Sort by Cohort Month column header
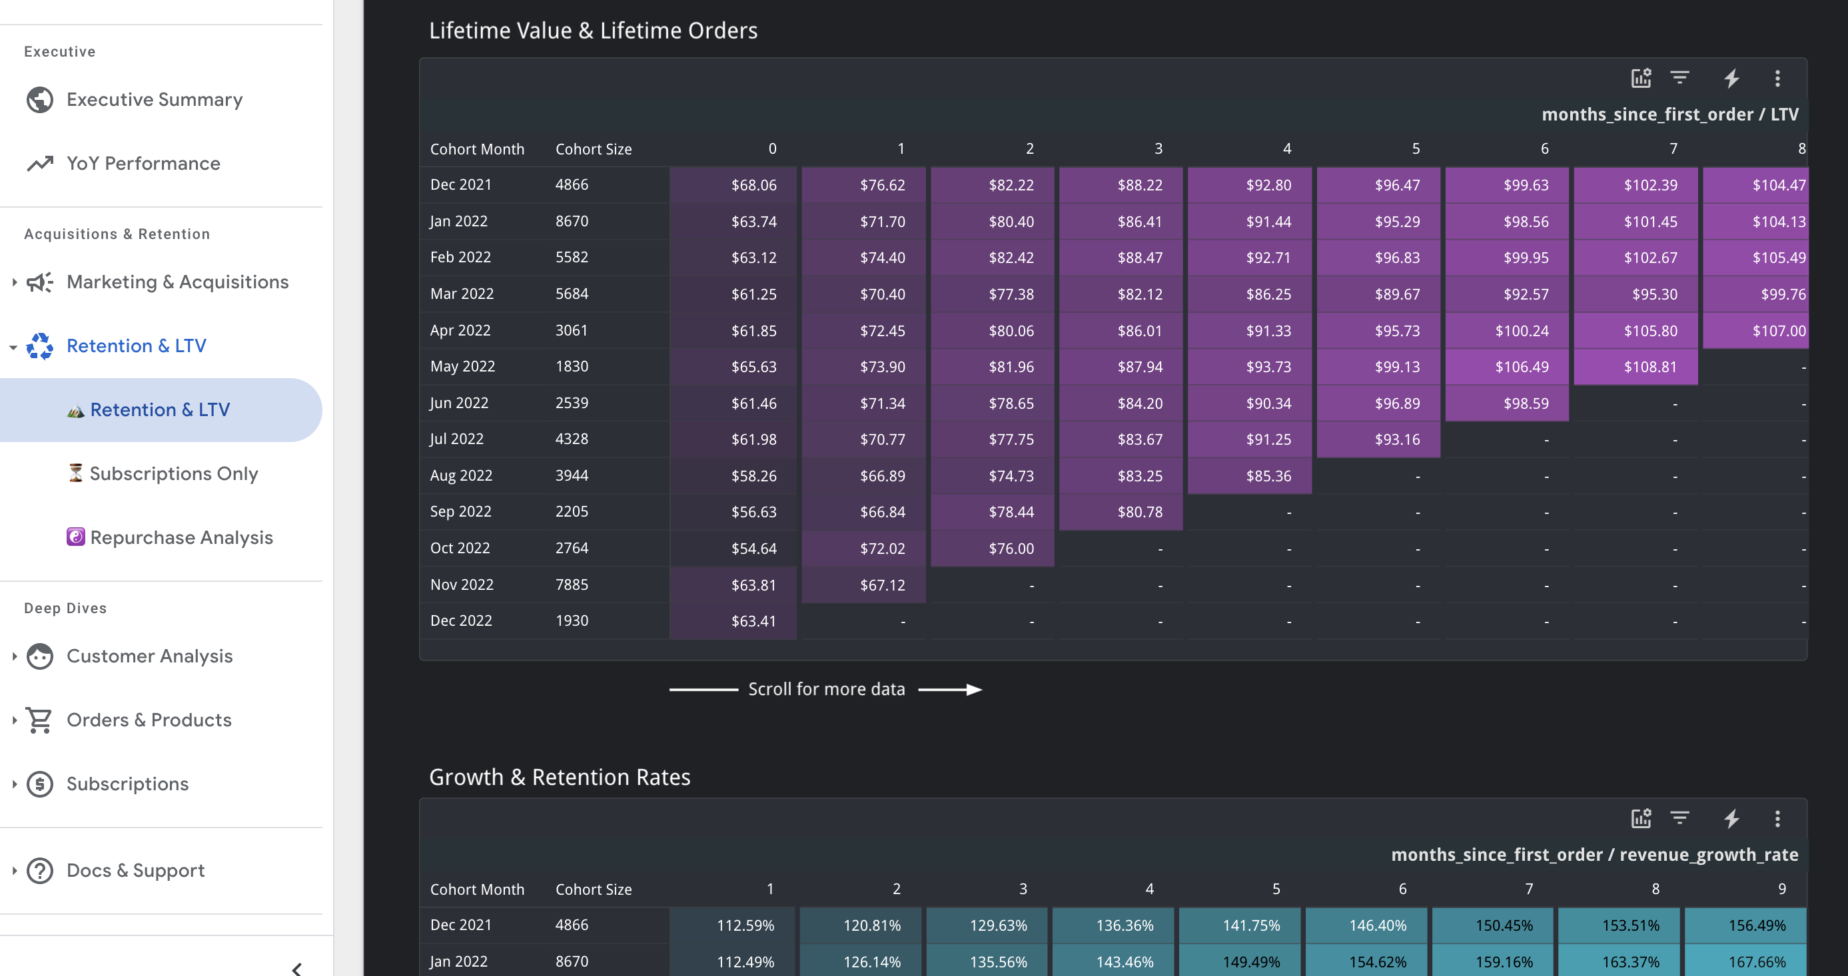The image size is (1848, 976). pos(477,149)
